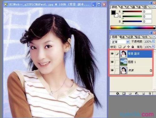Click the 背景 layer name

tap(131, 70)
